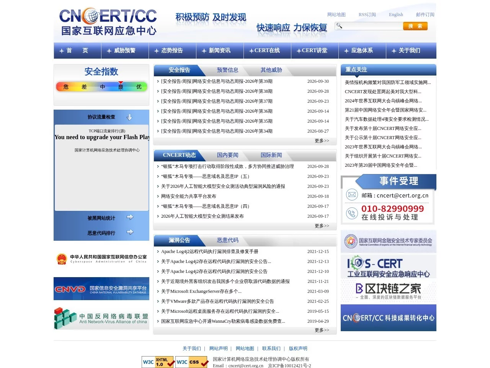Open the 邮件订阅 link
This screenshot has width=490, height=368.
pyautogui.click(x=425, y=15)
